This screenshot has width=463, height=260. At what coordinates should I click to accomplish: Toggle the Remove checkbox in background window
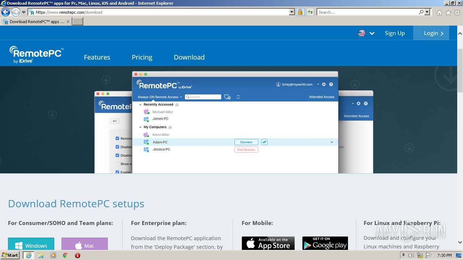[x=117, y=138]
